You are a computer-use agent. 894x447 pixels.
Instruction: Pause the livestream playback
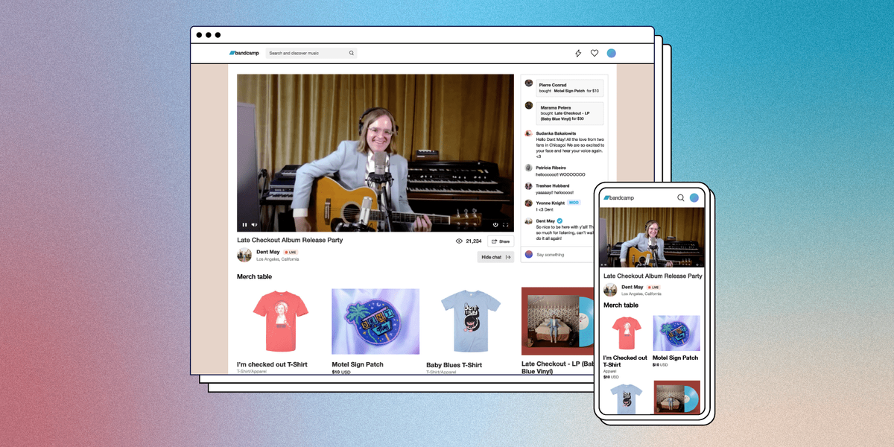[x=245, y=225]
